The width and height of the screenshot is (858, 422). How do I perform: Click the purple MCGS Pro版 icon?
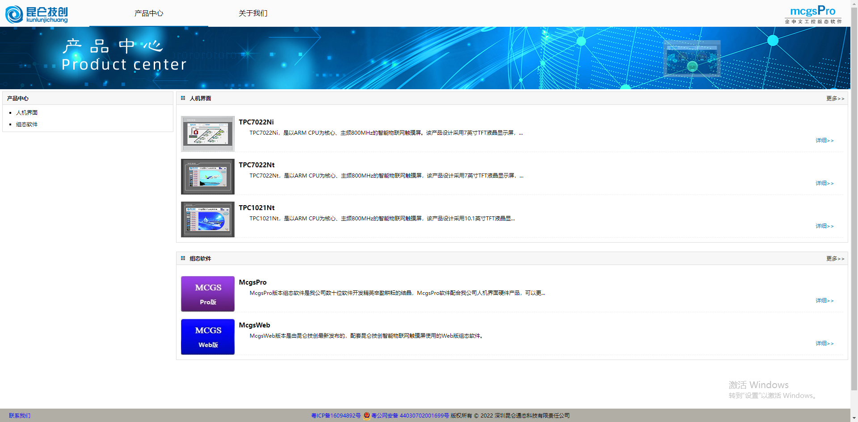click(207, 294)
